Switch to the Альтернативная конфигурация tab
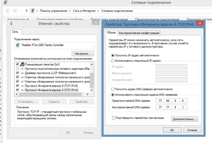This screenshot has width=212, height=143. point(139,33)
